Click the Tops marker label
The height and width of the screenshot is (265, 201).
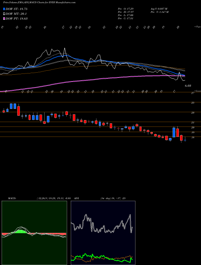[197, 27]
